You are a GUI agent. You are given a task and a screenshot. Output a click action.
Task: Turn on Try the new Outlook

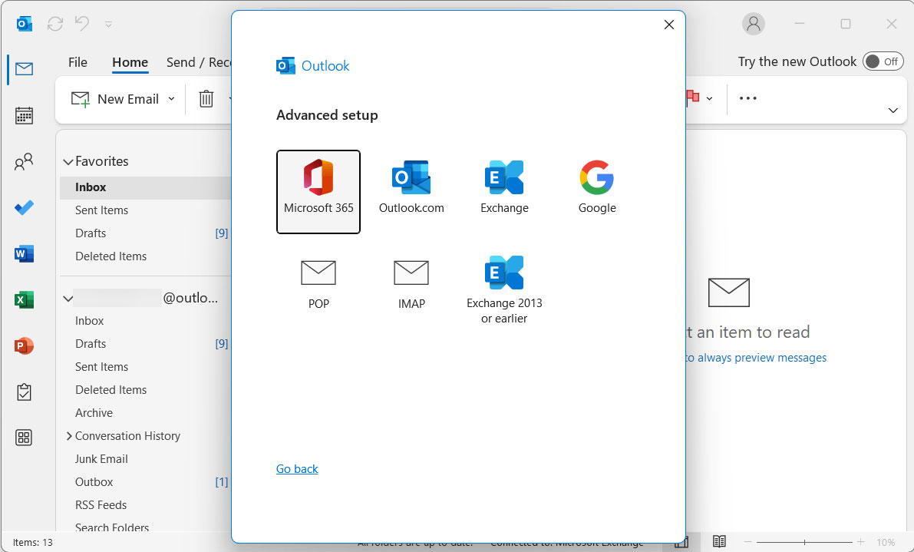coord(883,61)
